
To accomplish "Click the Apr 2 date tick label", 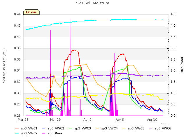I will click(x=87, y=120).
